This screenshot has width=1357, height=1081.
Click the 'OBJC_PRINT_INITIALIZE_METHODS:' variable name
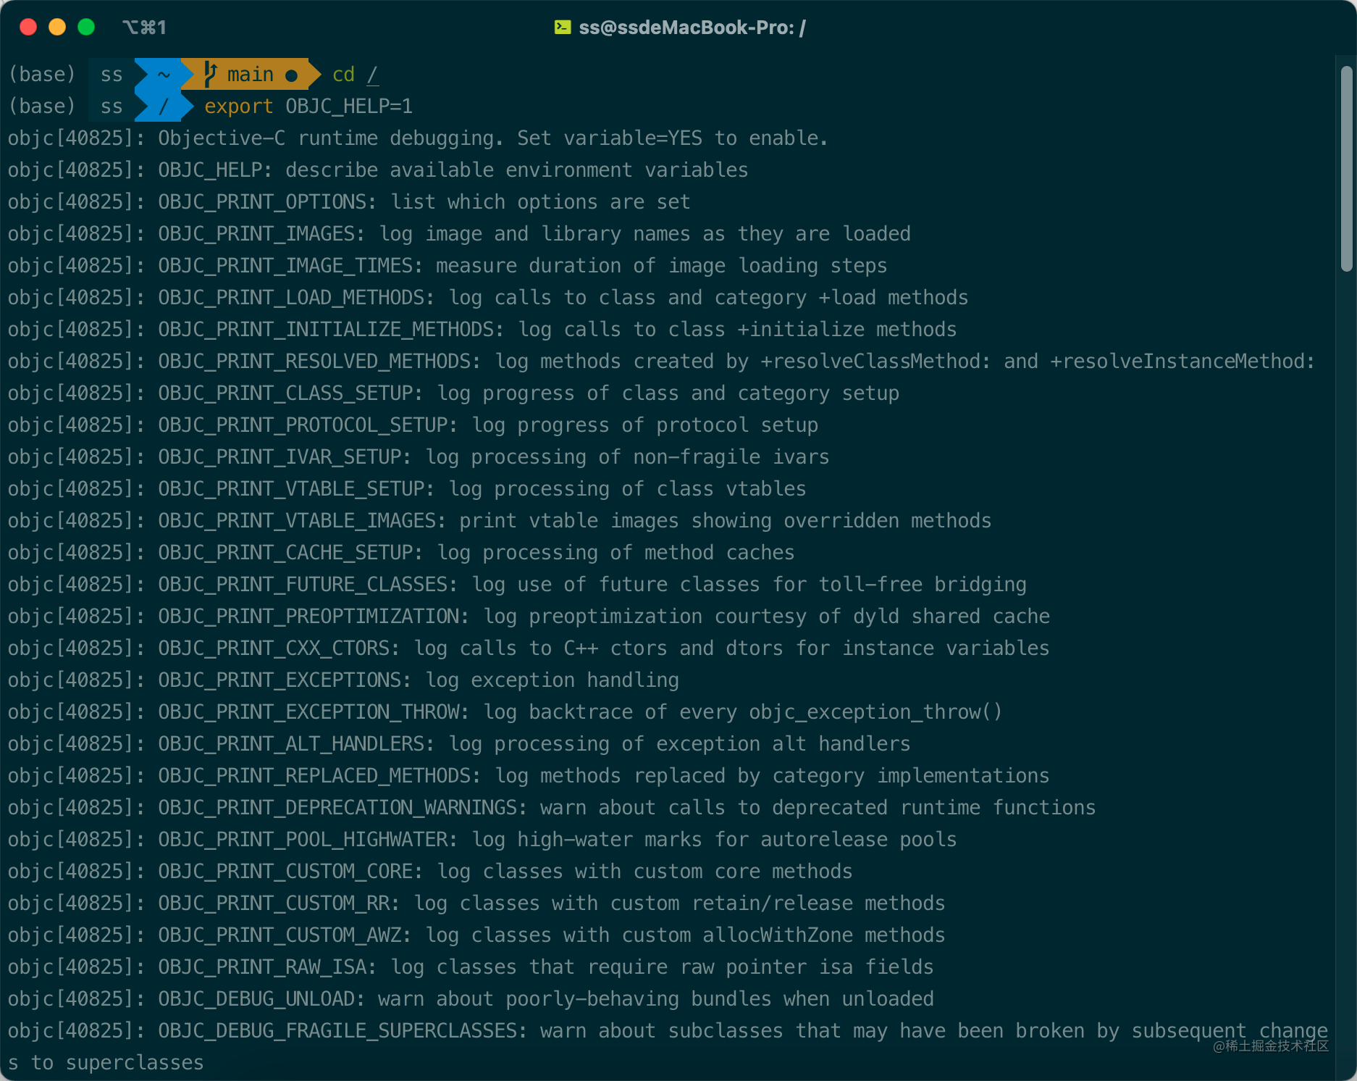331,330
